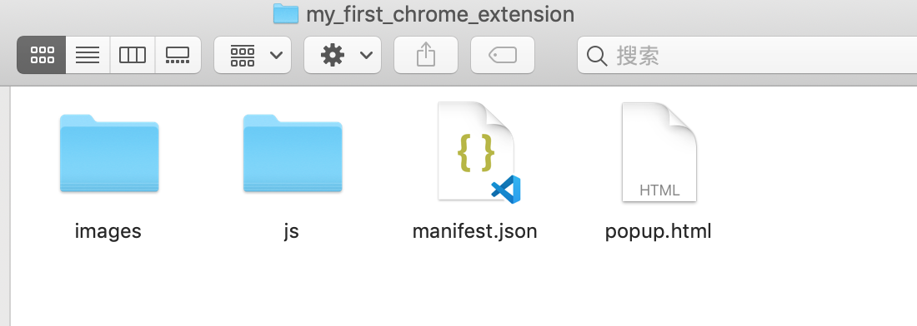The height and width of the screenshot is (326, 917).
Task: Click the manifest.json file name label
Action: point(475,231)
